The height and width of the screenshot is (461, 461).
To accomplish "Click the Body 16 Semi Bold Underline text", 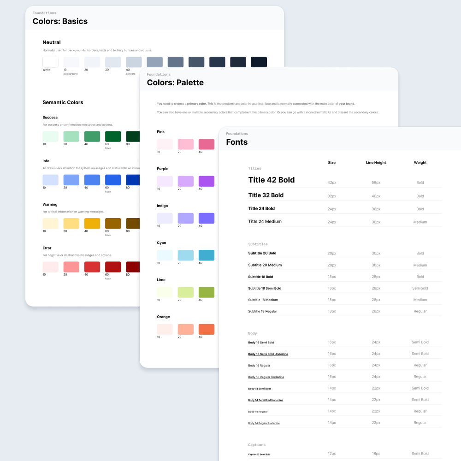I will 268,354.
